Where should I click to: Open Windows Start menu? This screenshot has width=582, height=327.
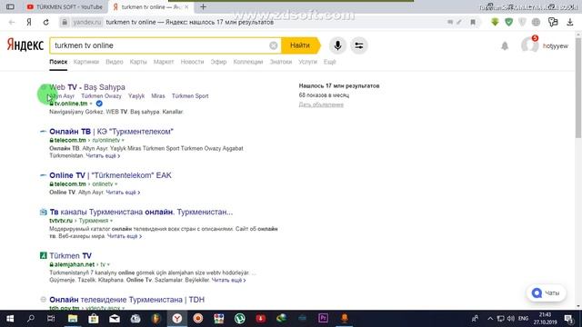(x=10, y=319)
